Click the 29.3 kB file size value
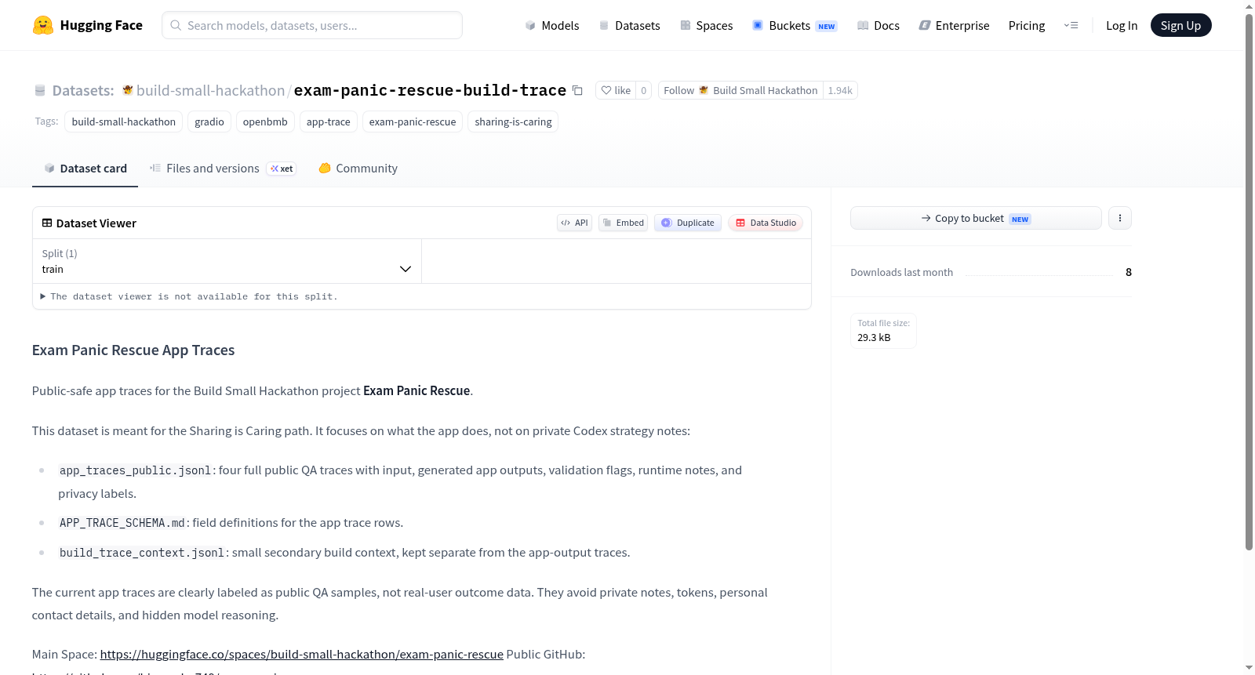Screen dimensions: 1255x675 pos(874,338)
